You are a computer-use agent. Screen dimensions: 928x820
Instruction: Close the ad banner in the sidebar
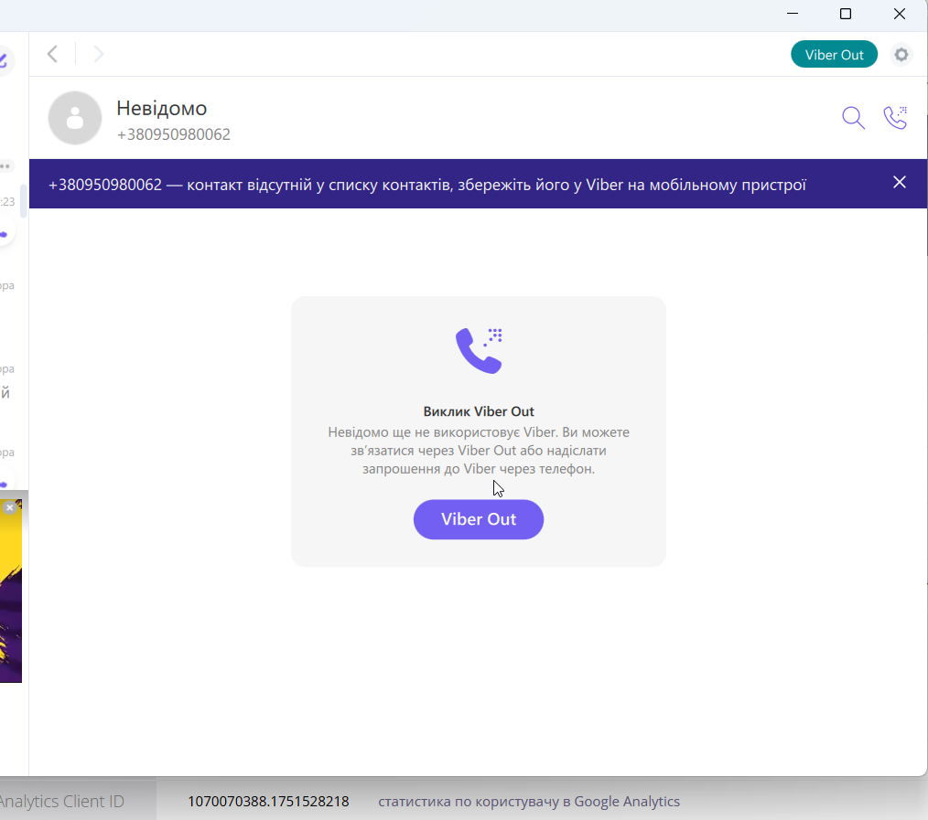(9, 507)
